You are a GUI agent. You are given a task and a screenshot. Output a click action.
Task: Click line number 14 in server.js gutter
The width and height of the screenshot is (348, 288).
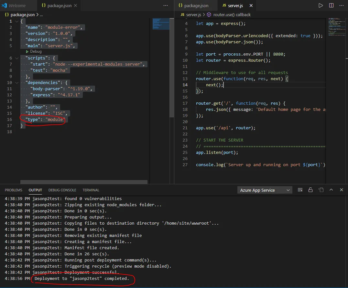pos(185,85)
